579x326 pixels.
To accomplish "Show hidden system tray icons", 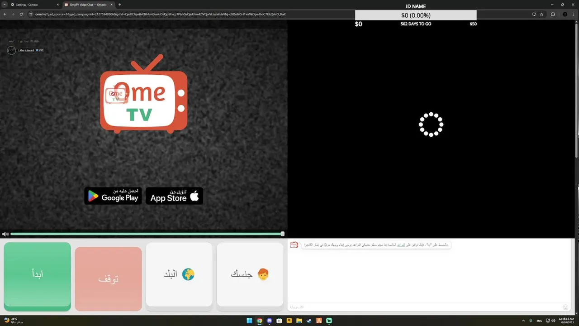I will click(x=523, y=321).
